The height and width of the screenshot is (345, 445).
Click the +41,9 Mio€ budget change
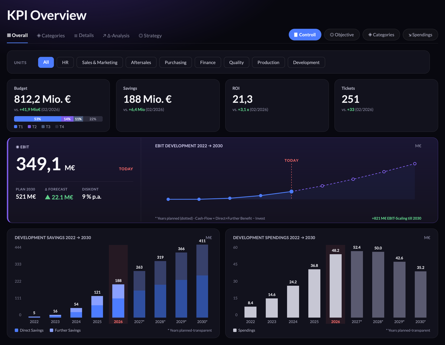(x=30, y=110)
